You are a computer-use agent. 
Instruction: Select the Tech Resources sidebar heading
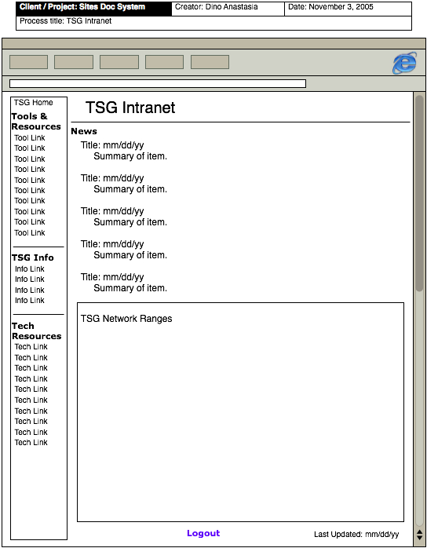click(36, 331)
